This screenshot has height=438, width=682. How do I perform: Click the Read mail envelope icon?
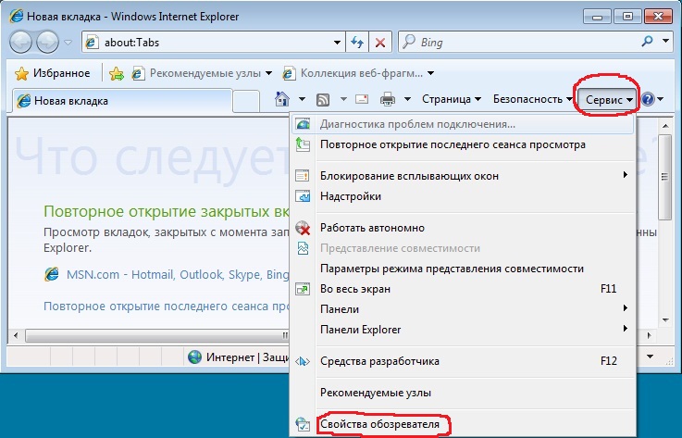point(362,99)
